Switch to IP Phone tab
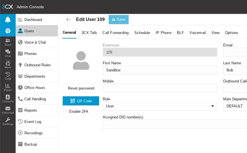Image resolution: width=247 pixels, height=153 pixels. [164, 33]
